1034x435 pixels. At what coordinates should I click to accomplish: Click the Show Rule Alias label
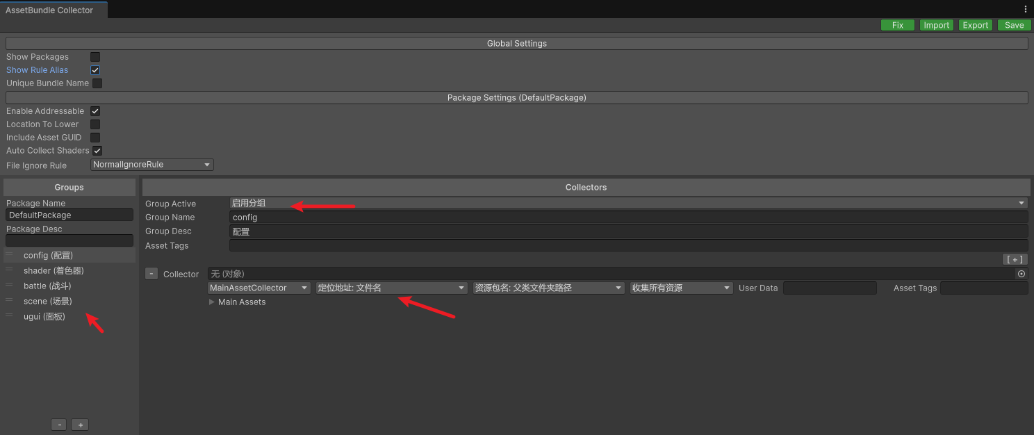(x=38, y=70)
